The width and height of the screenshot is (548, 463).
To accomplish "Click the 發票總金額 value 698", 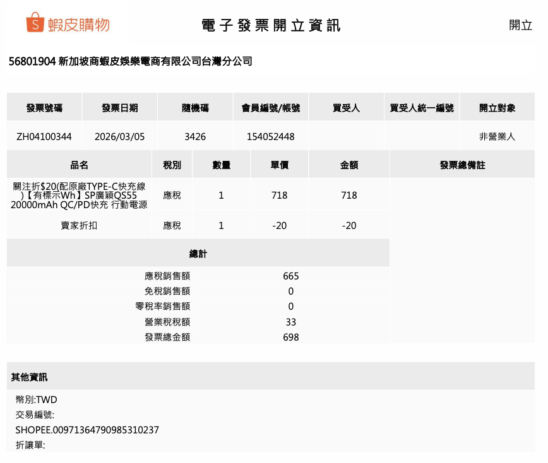I will point(290,337).
